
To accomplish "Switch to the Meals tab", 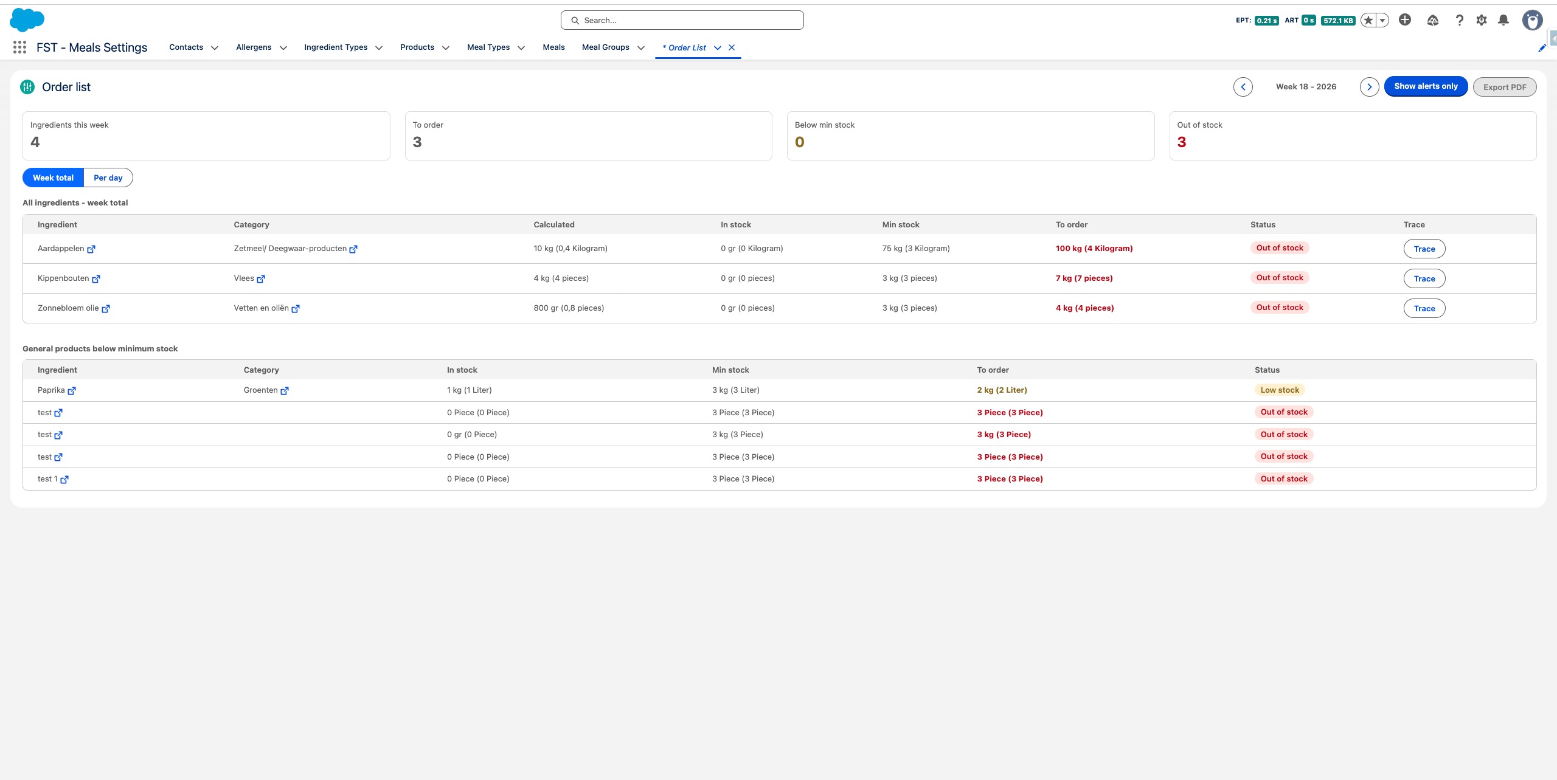I will click(x=553, y=47).
